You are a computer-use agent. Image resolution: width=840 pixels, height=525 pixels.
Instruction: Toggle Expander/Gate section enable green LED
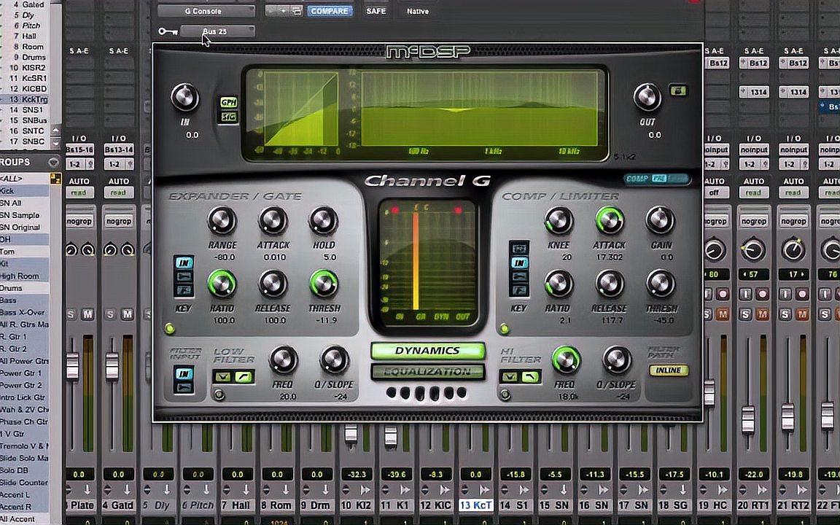[x=170, y=328]
